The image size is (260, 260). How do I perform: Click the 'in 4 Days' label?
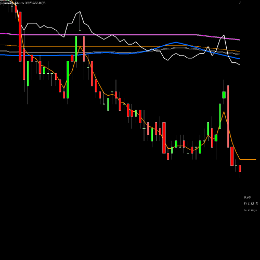pos(250,210)
